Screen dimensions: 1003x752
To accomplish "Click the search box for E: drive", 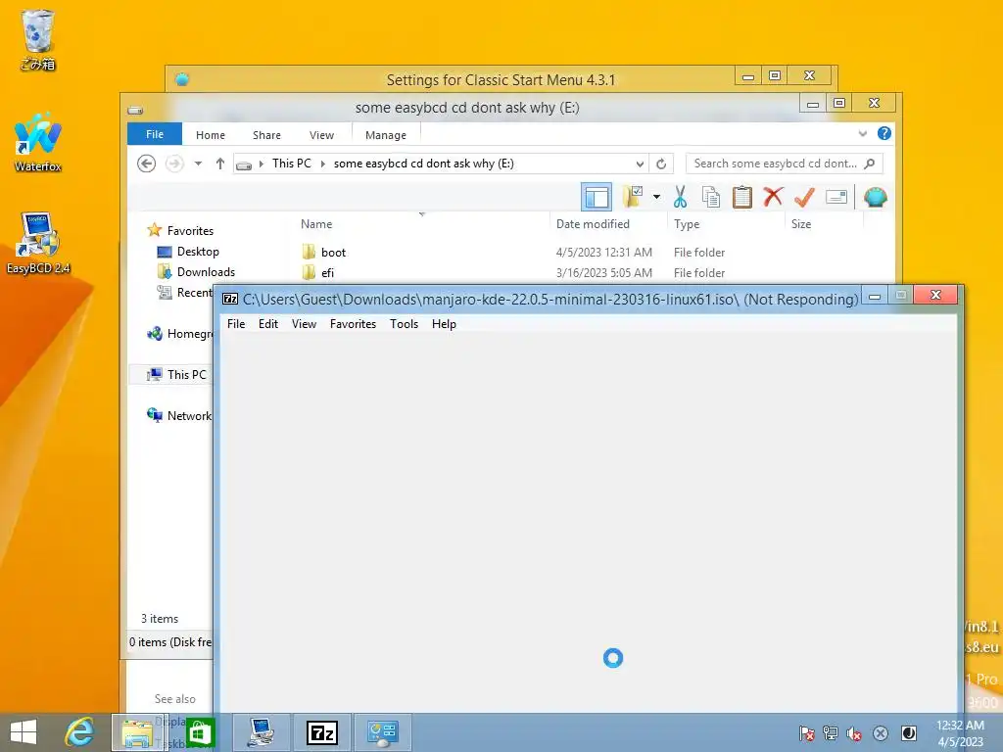I will click(785, 164).
